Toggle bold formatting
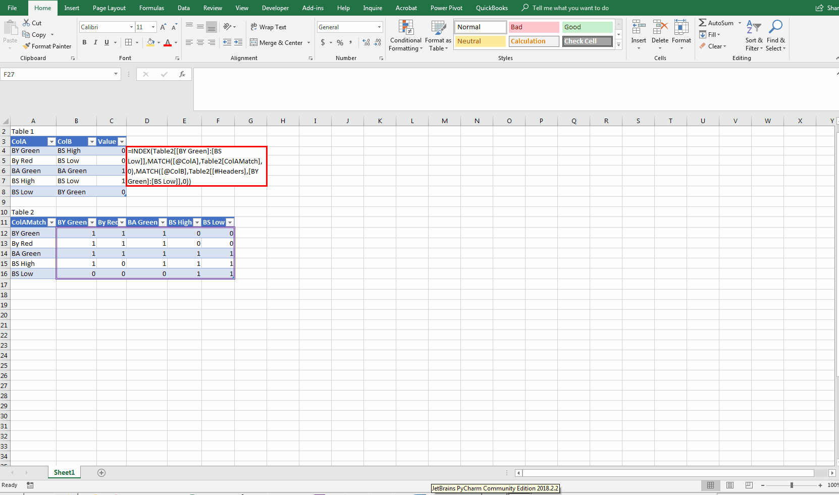The width and height of the screenshot is (839, 495). pyautogui.click(x=84, y=42)
